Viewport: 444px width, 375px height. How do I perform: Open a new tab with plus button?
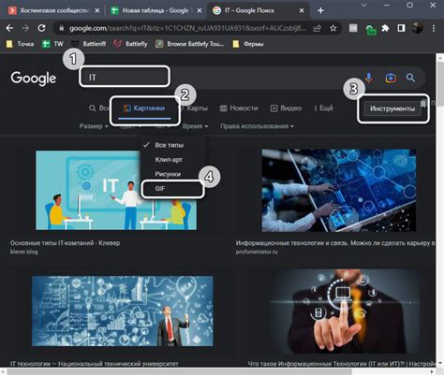tap(320, 10)
